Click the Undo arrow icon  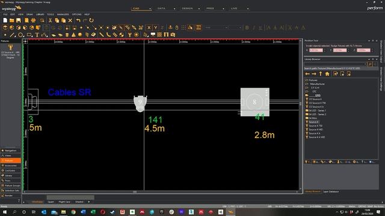coord(78,20)
